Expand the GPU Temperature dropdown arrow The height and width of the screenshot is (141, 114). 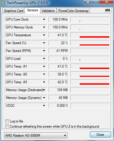(44, 35)
